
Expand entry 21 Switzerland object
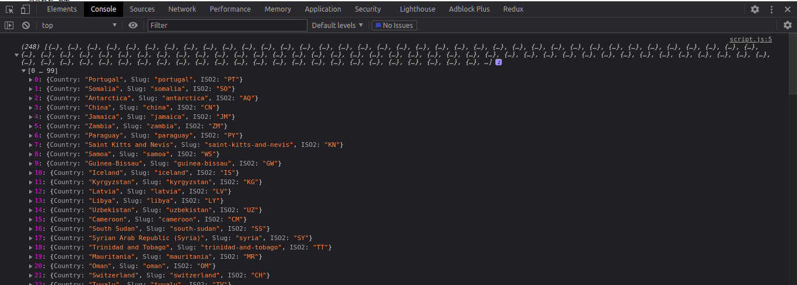[30, 275]
